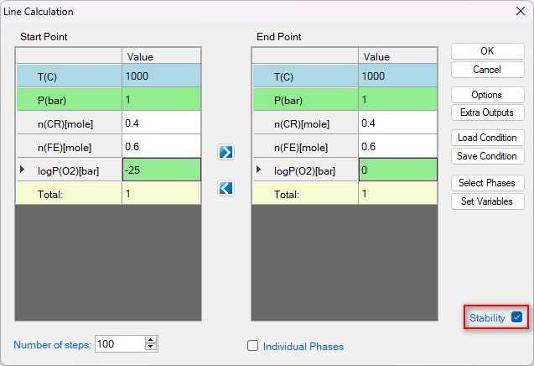The height and width of the screenshot is (366, 534).
Task: Close the Line Calculation dialog
Action: [518, 11]
